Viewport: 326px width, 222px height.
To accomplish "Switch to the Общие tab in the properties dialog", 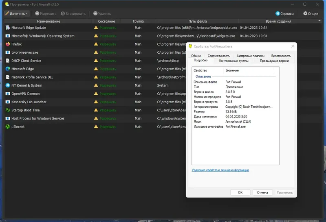I will coord(196,56).
